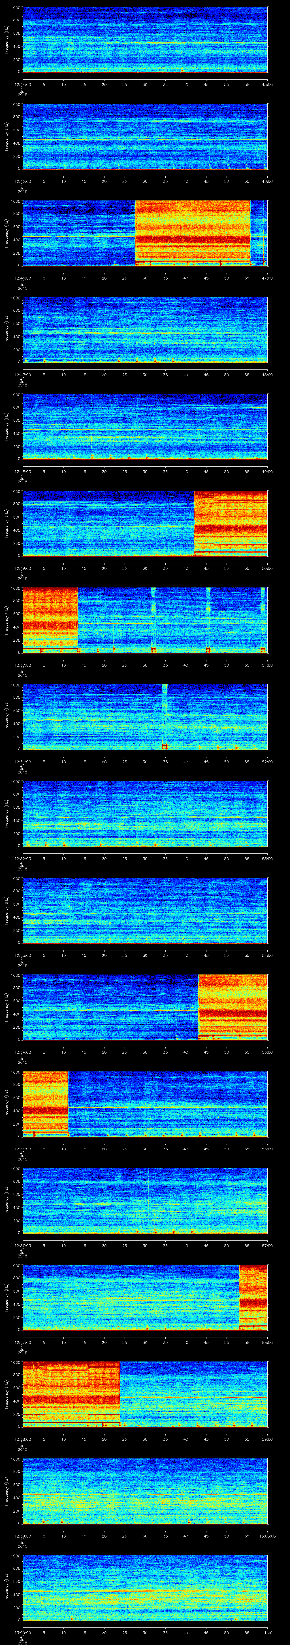Select the spectrogram starting at 12:44:00

(145, 40)
